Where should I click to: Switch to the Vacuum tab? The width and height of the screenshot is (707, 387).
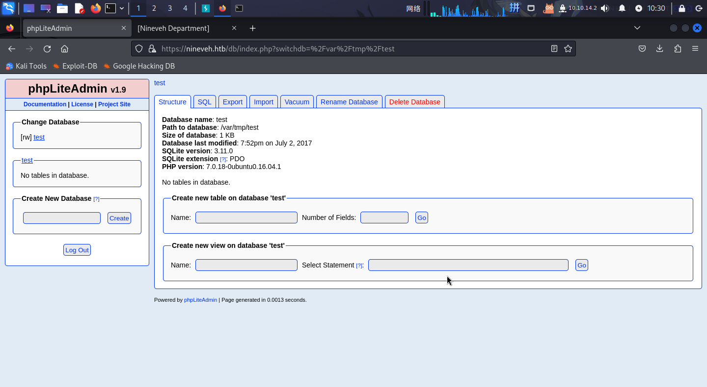click(297, 102)
